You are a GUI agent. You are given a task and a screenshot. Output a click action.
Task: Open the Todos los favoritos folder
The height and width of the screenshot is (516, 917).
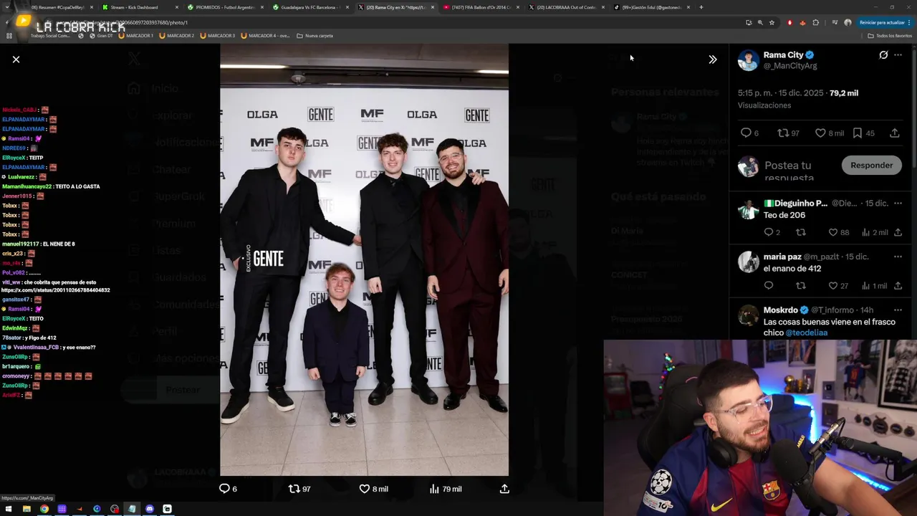point(890,35)
